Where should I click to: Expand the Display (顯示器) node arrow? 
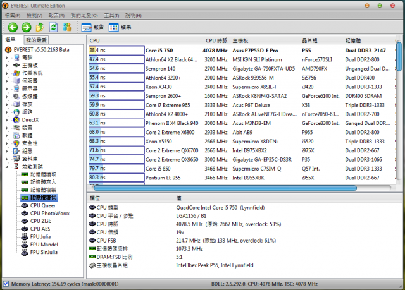[7, 88]
